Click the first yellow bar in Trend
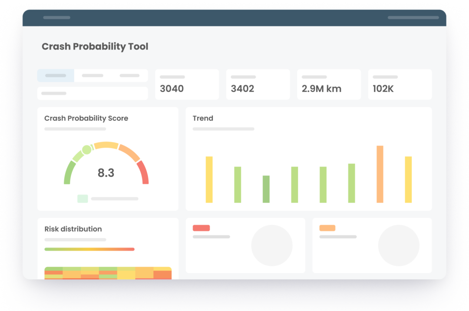 [209, 179]
